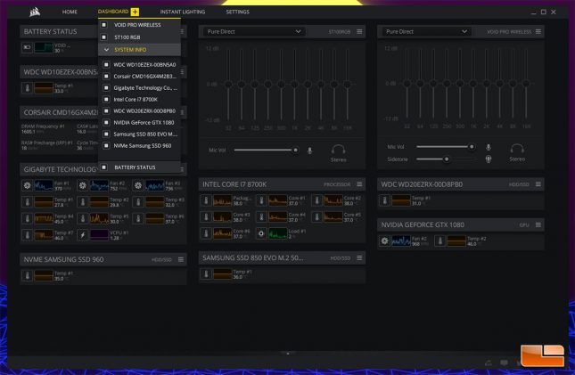This screenshot has width=575, height=375.
Task: Click the Gigabyte Fan #3 fan icon
Action: [x=138, y=185]
